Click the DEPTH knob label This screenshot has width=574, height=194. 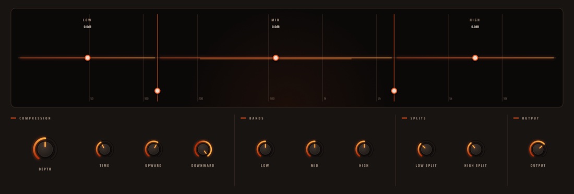tap(45, 169)
